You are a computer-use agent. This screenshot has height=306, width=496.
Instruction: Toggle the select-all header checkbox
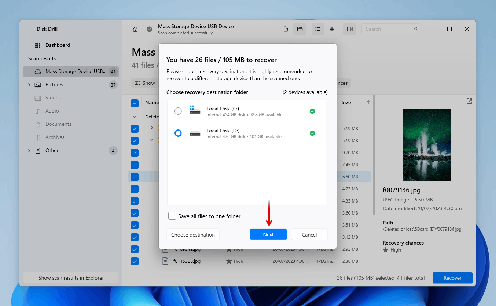point(135,103)
